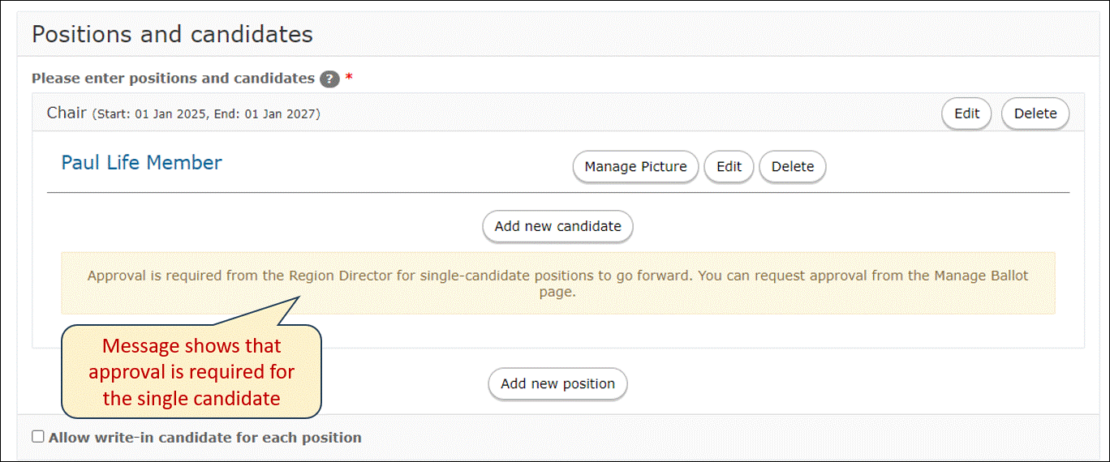Click Add new candidate button

[x=557, y=226]
